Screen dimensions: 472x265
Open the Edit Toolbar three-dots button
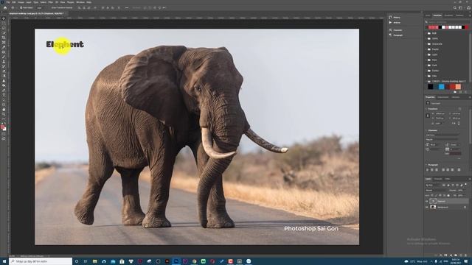pyautogui.click(x=4, y=119)
